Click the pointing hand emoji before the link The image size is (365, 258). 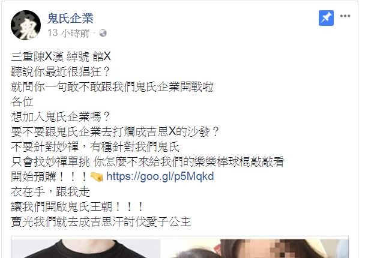point(97,177)
